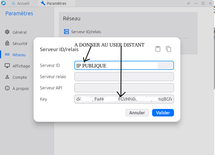
Task: Click the Sécurité lock icon
Action: pos(7,43)
